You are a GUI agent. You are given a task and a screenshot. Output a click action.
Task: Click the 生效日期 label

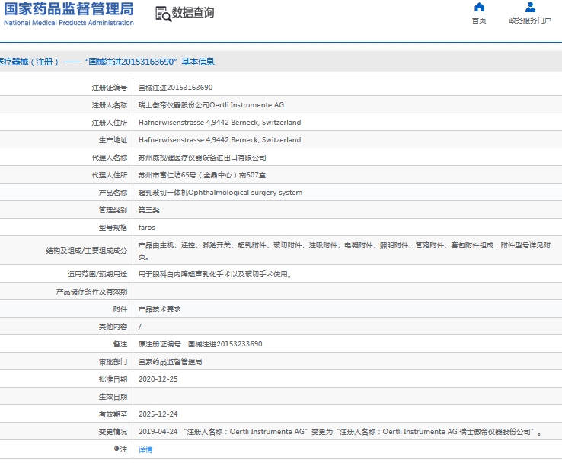click(x=113, y=397)
